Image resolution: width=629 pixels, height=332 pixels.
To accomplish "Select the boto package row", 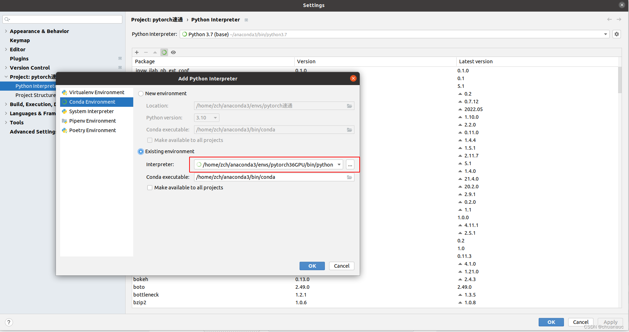I will pyautogui.click(x=375, y=287).
